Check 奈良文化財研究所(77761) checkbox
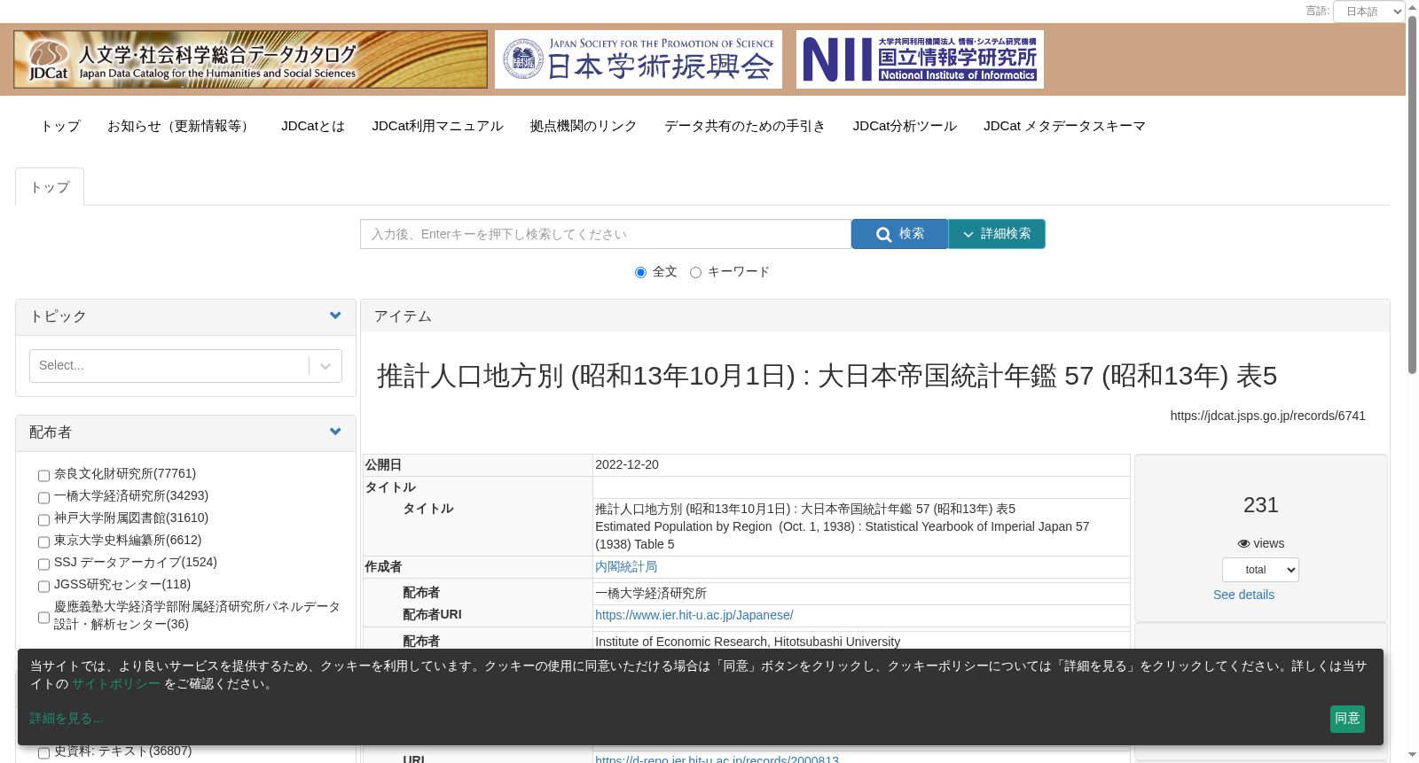The image size is (1419, 763). tap(43, 476)
